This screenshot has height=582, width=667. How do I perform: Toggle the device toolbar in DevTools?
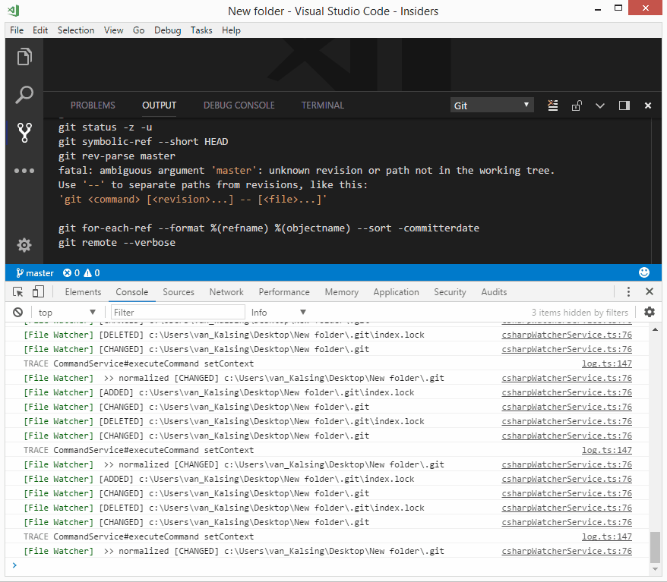click(38, 291)
